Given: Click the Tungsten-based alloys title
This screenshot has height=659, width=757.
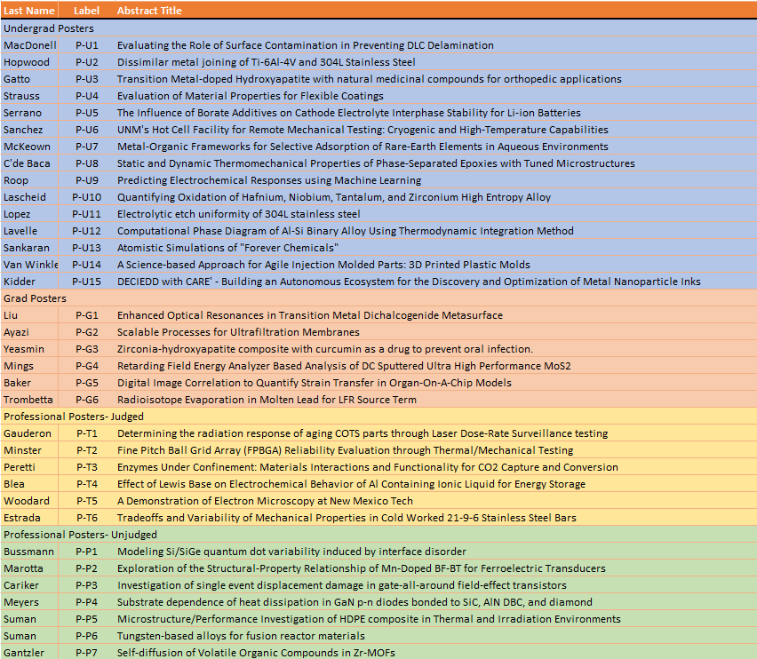Looking at the screenshot, I should (241, 636).
